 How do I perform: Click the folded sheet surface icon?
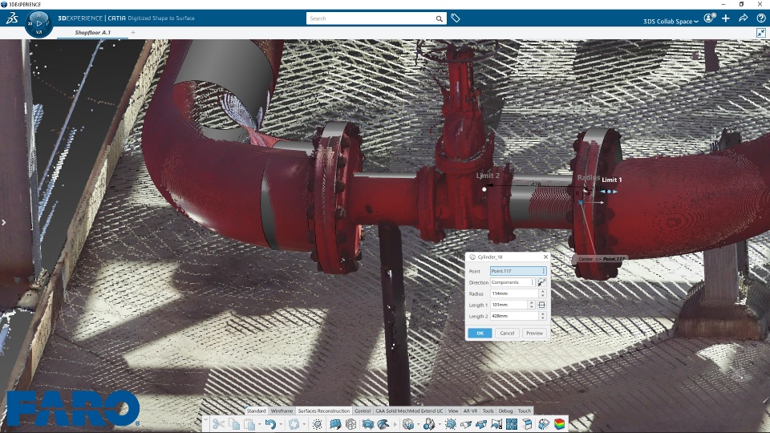527,423
